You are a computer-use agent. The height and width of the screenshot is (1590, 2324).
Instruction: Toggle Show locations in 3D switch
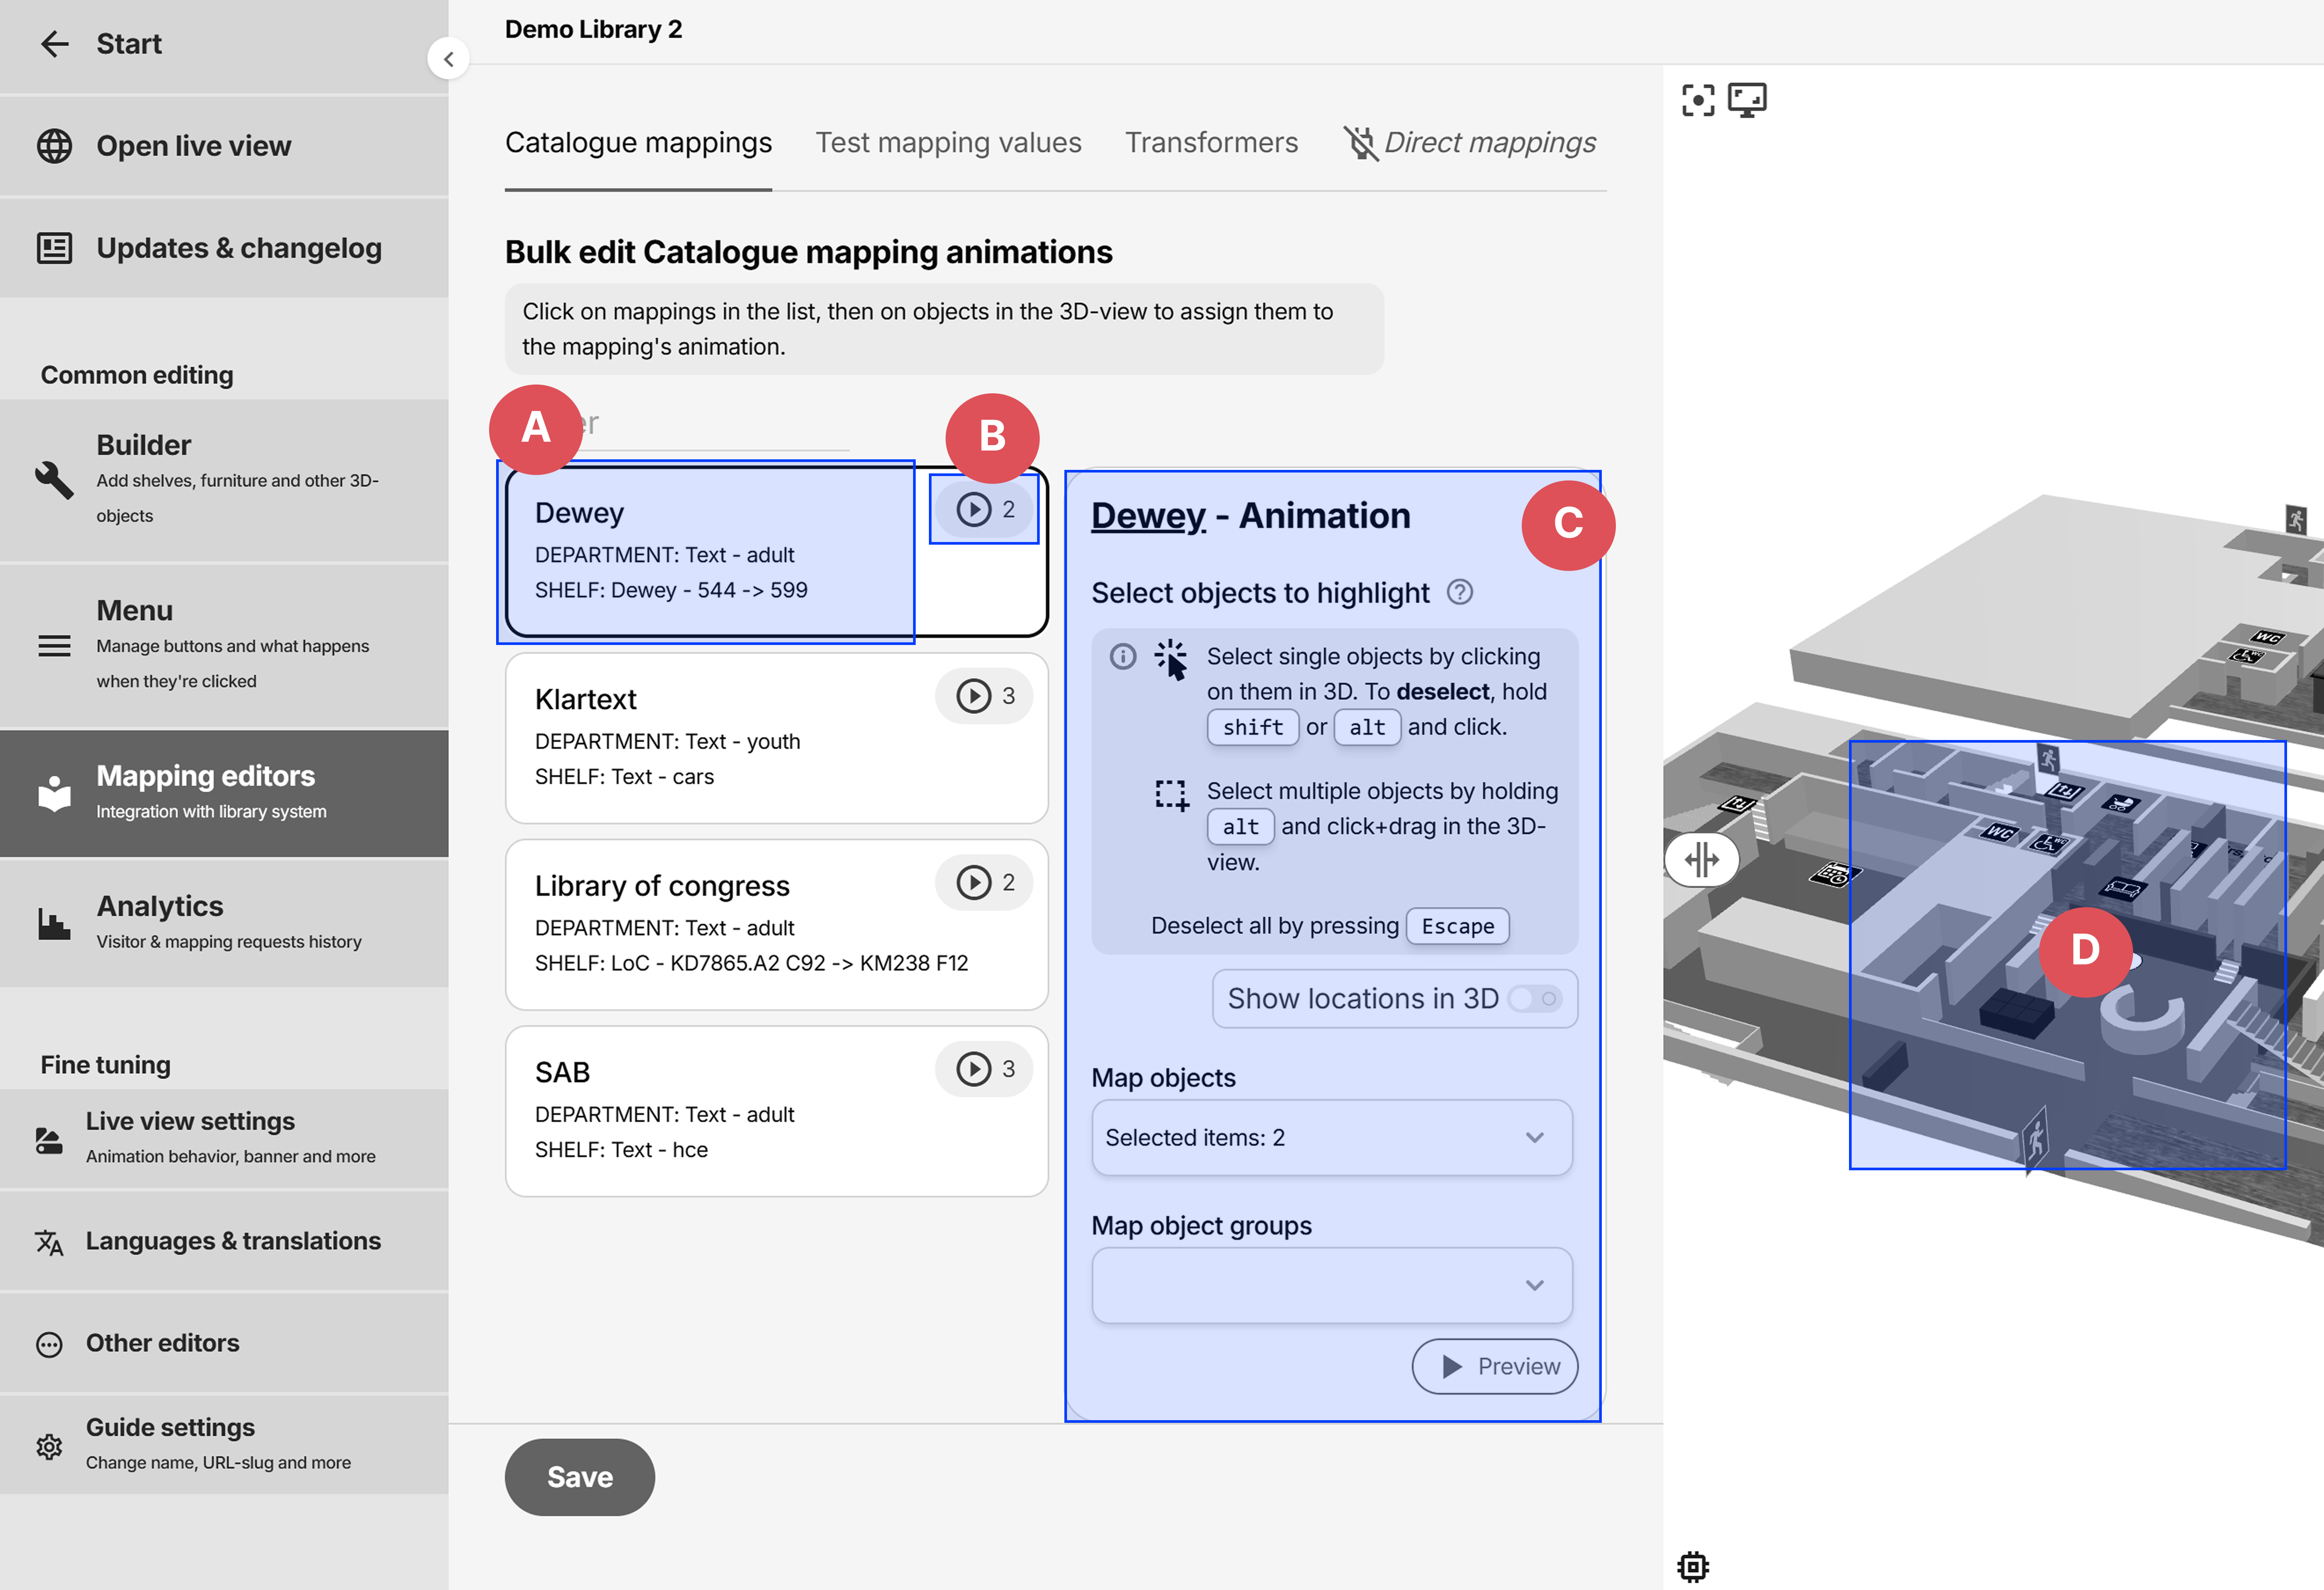point(1535,999)
